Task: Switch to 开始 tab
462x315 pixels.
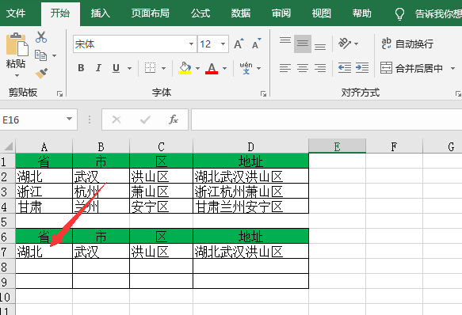Action: 60,13
